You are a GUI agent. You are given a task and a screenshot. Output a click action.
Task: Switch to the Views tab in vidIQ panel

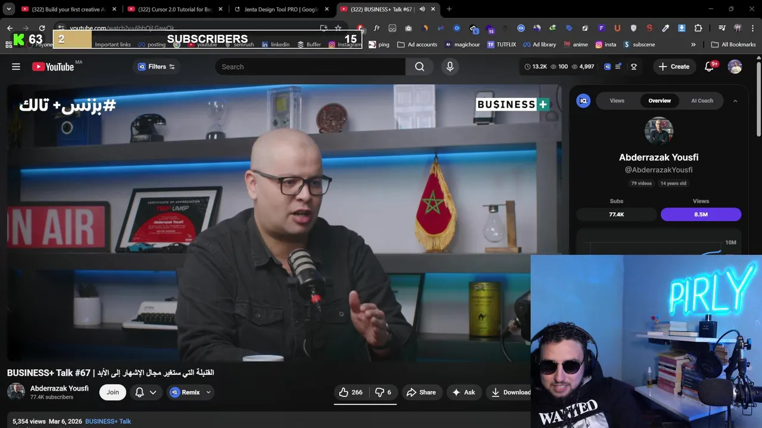(x=617, y=100)
